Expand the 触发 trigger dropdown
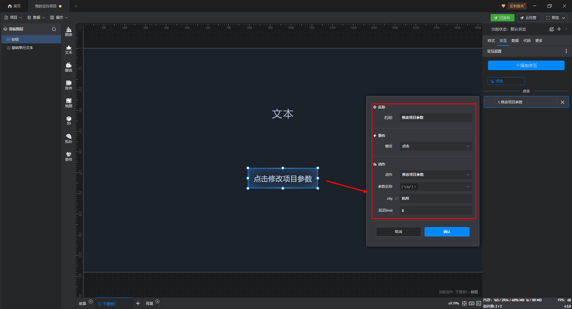This screenshot has height=309, width=572. [436, 146]
